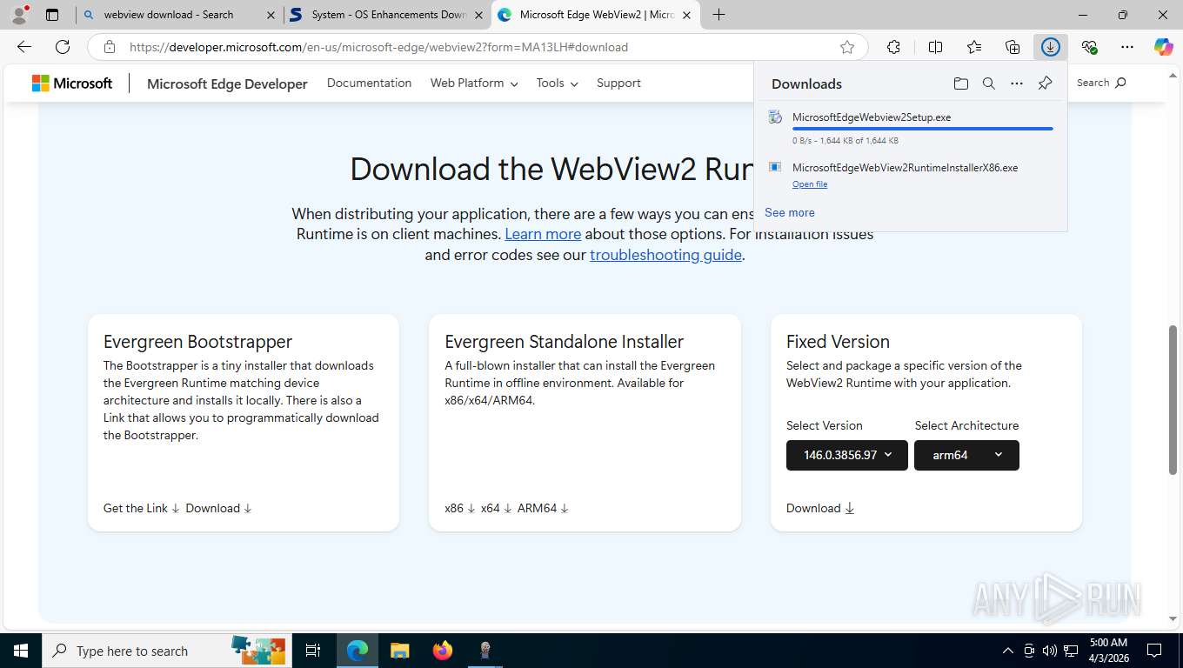
Task: Open the Select Architecture dropdown arm64
Action: coord(966,455)
